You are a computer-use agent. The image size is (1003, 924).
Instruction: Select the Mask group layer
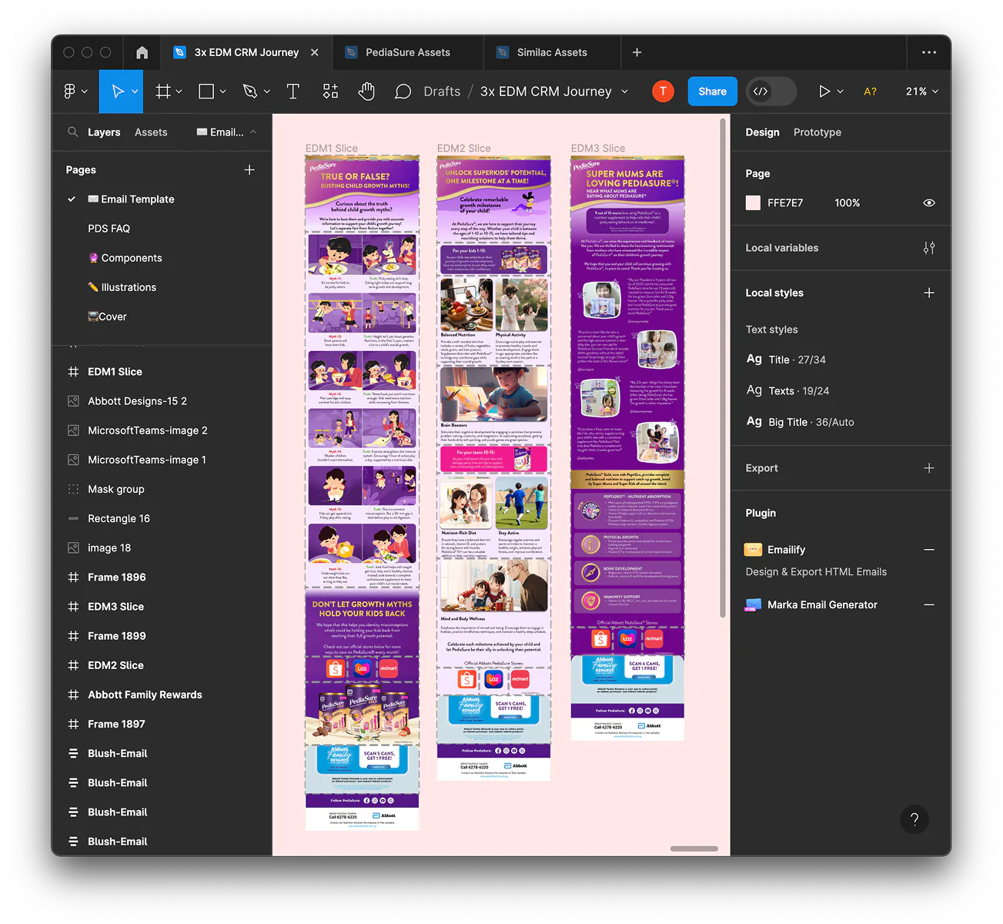[x=115, y=489]
